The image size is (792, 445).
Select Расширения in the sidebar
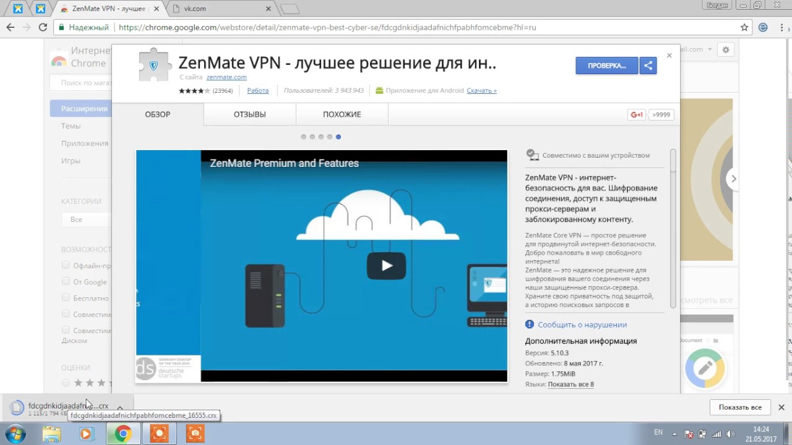[81, 108]
